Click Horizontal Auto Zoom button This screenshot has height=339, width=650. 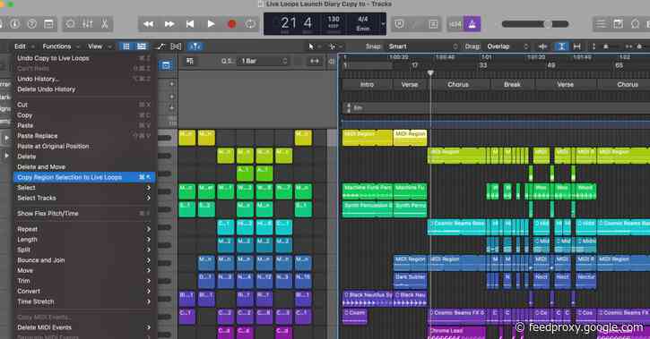576,47
